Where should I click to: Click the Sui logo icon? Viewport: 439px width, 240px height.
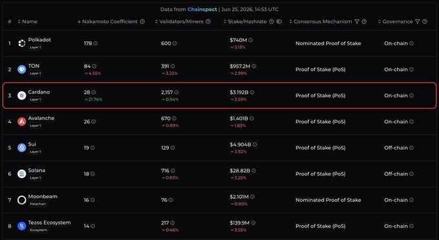[21, 148]
